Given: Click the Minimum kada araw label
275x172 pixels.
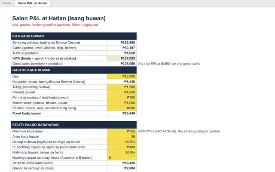Looking at the screenshot, I should click(x=59, y=131).
